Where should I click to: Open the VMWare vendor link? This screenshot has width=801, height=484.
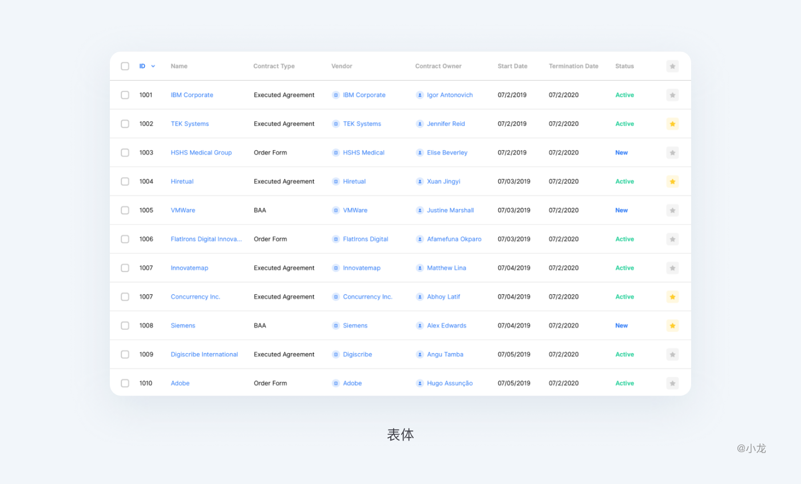(x=355, y=210)
